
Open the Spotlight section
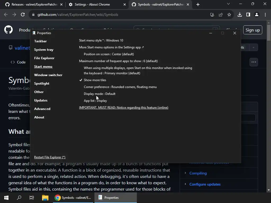coord(42,83)
